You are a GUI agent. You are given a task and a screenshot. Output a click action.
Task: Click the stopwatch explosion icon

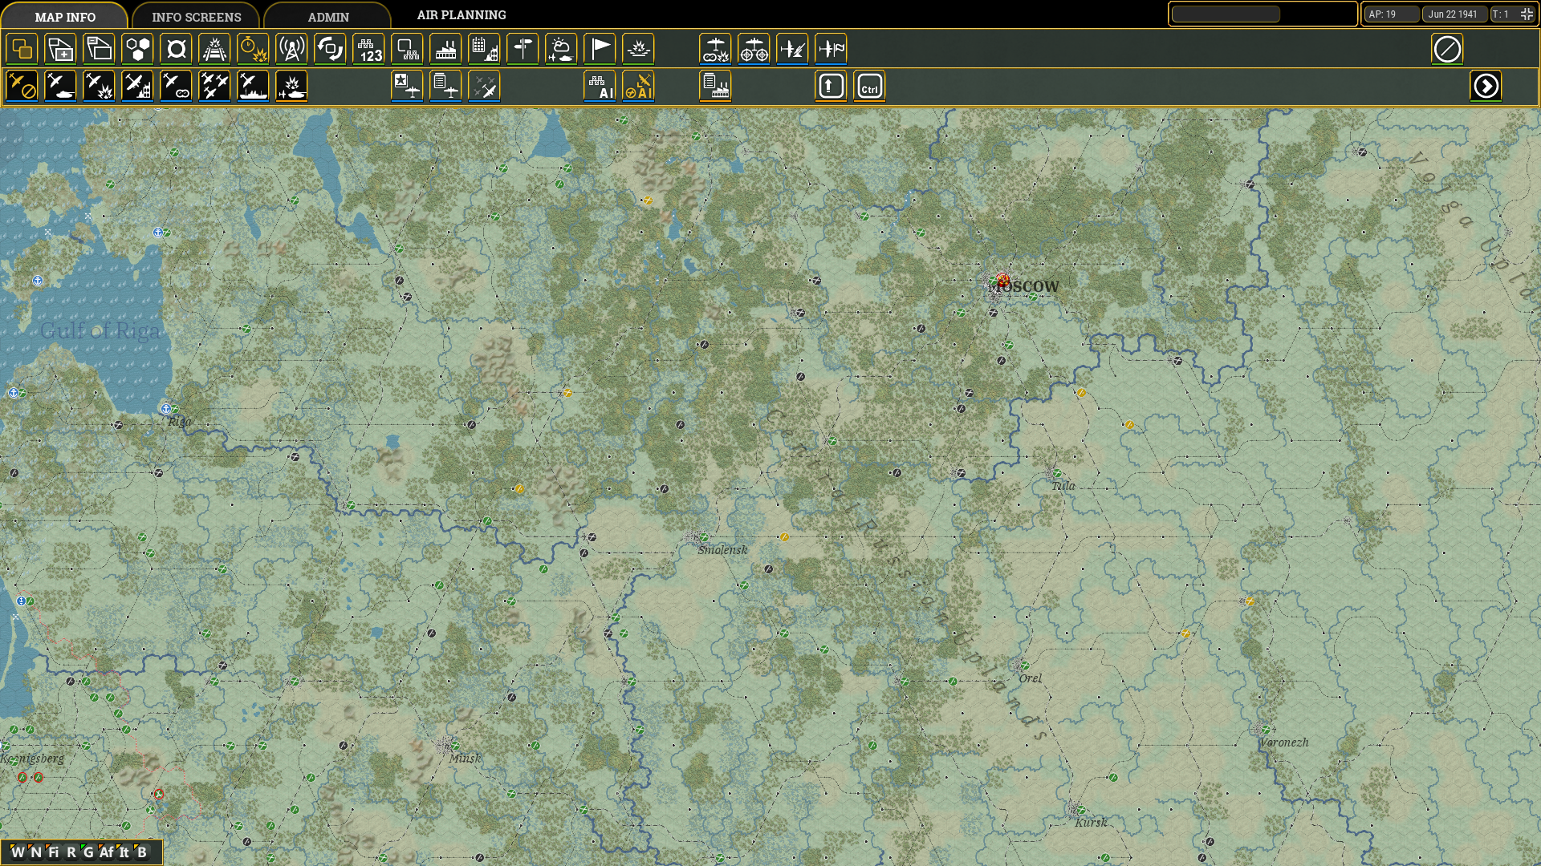[253, 49]
